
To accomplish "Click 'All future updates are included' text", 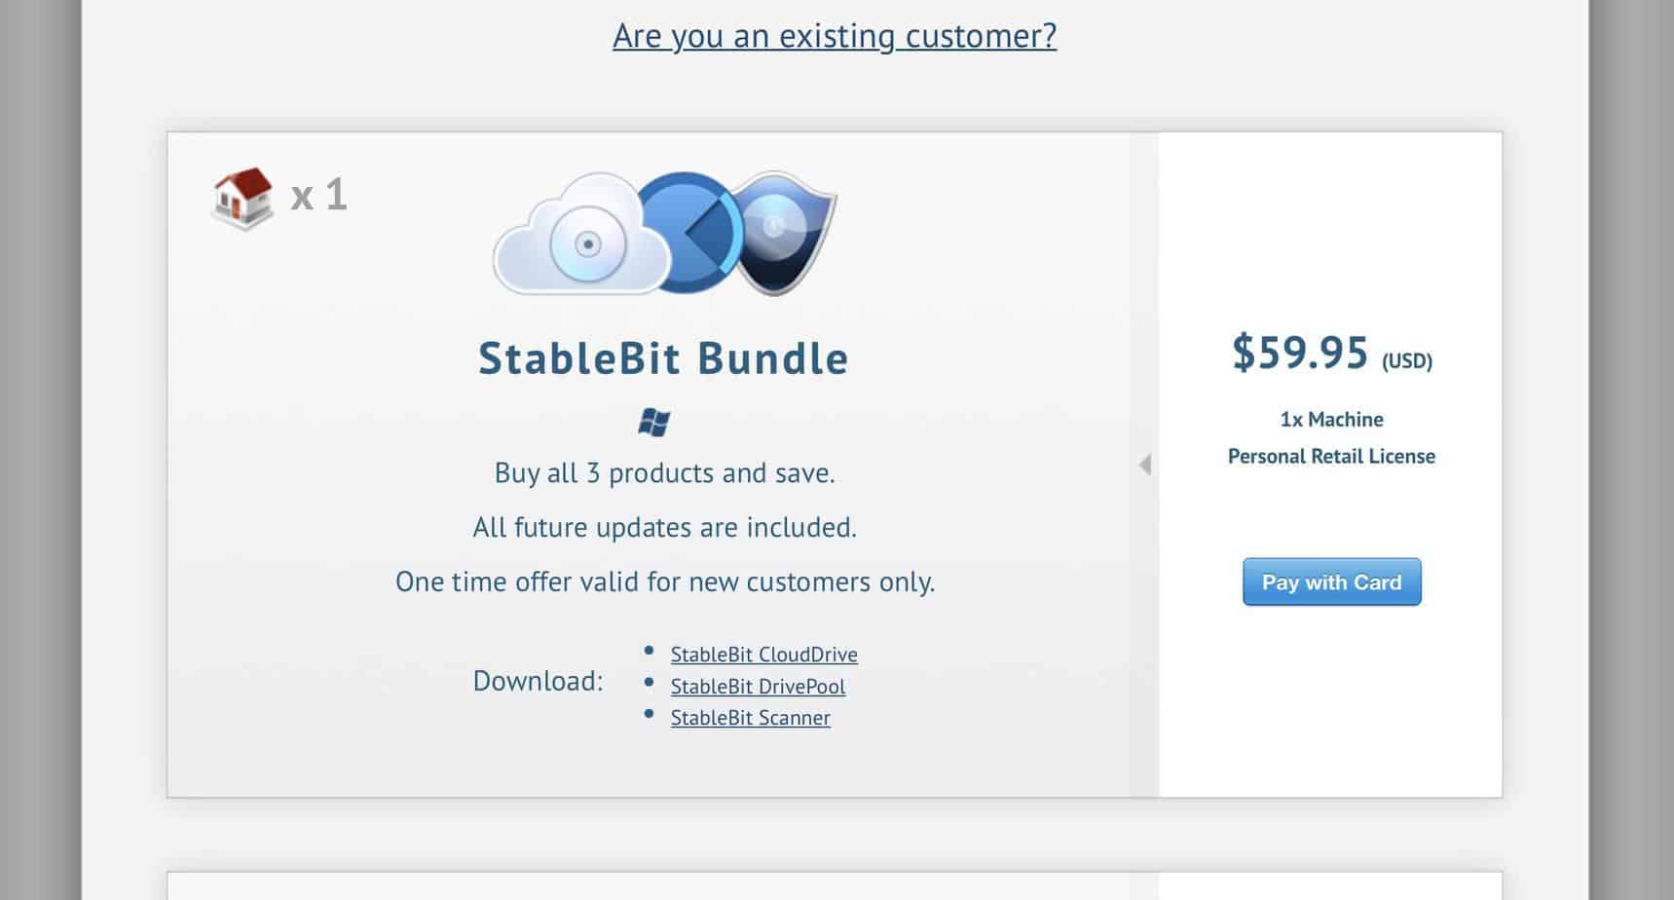I will click(x=664, y=527).
